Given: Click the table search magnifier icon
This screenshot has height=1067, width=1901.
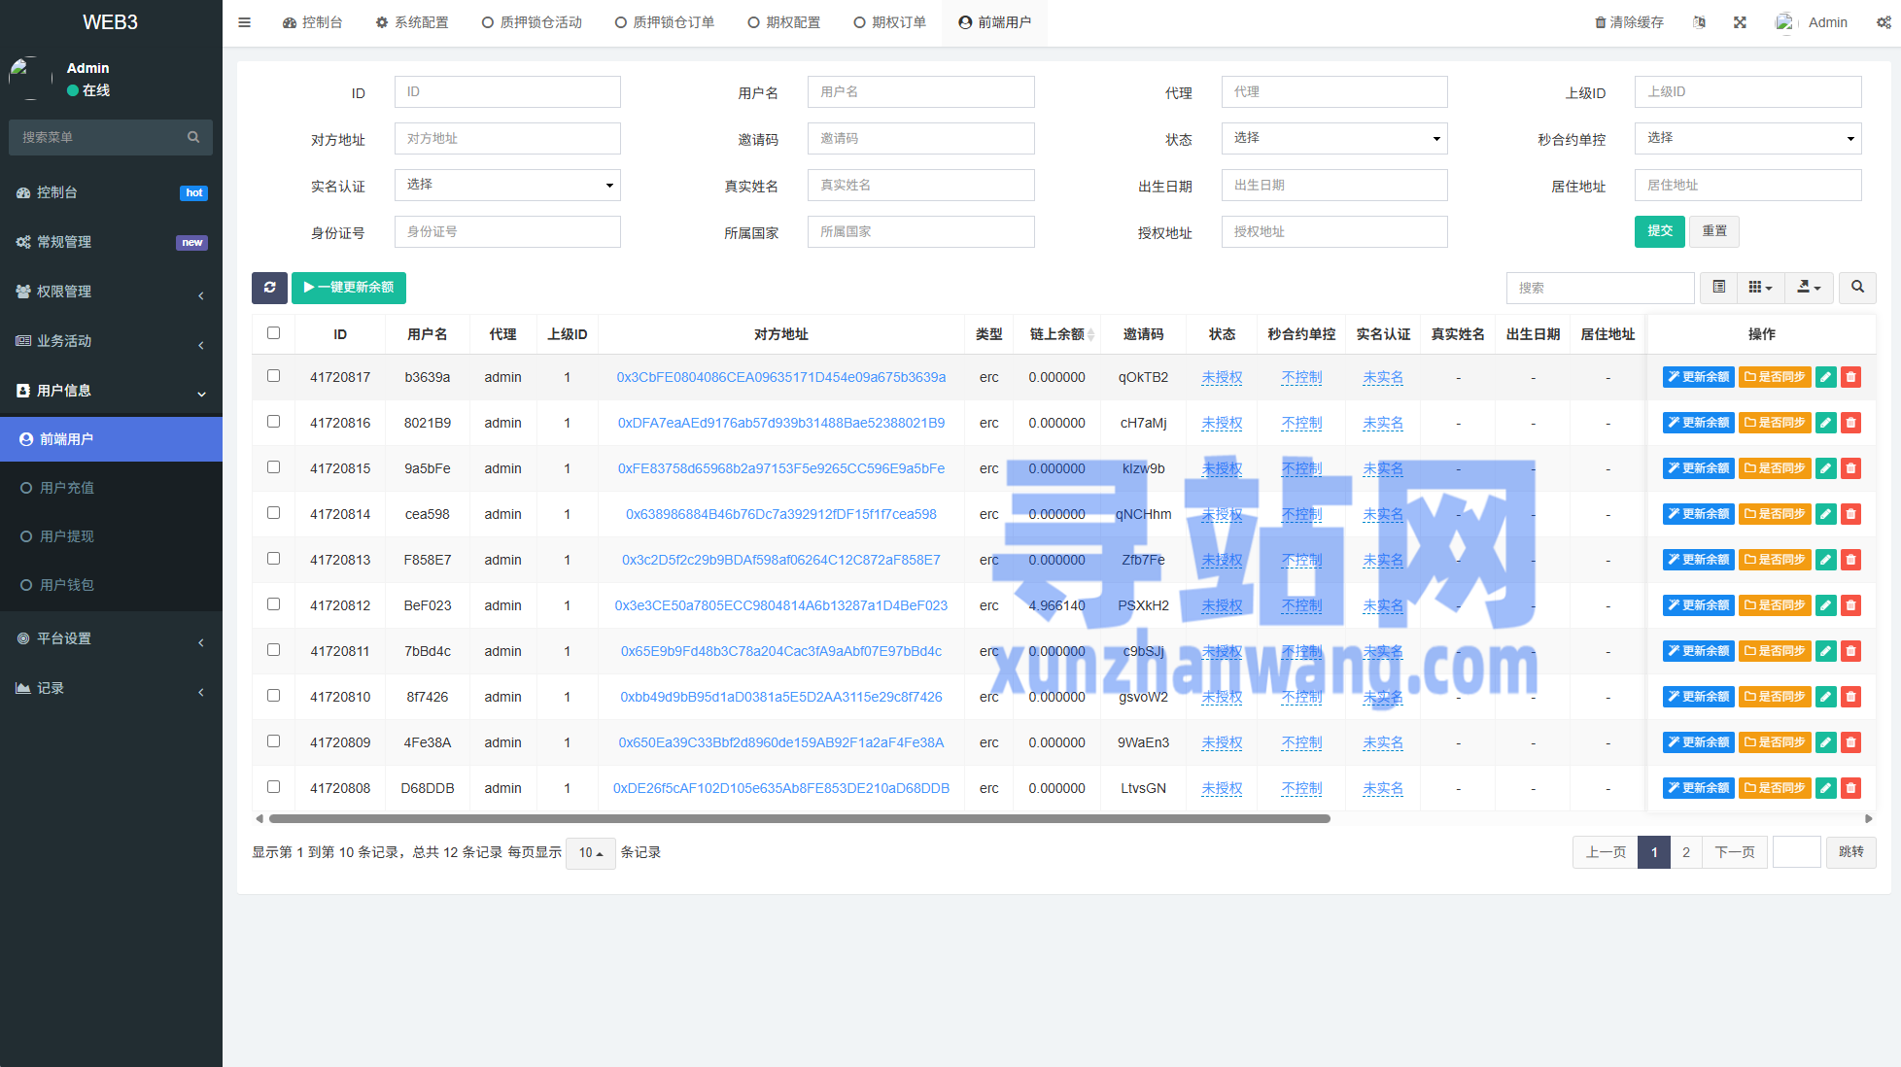Looking at the screenshot, I should pyautogui.click(x=1857, y=288).
